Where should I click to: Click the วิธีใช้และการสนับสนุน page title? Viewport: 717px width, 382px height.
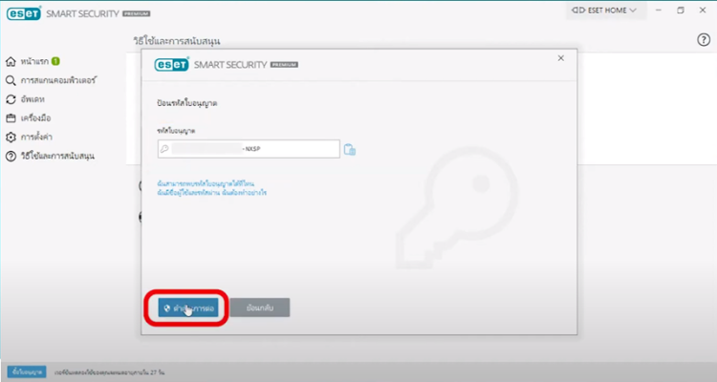click(177, 41)
